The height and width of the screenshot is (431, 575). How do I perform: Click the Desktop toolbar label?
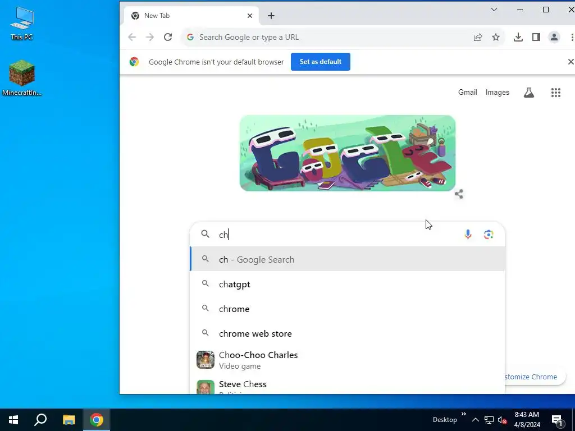click(445, 420)
